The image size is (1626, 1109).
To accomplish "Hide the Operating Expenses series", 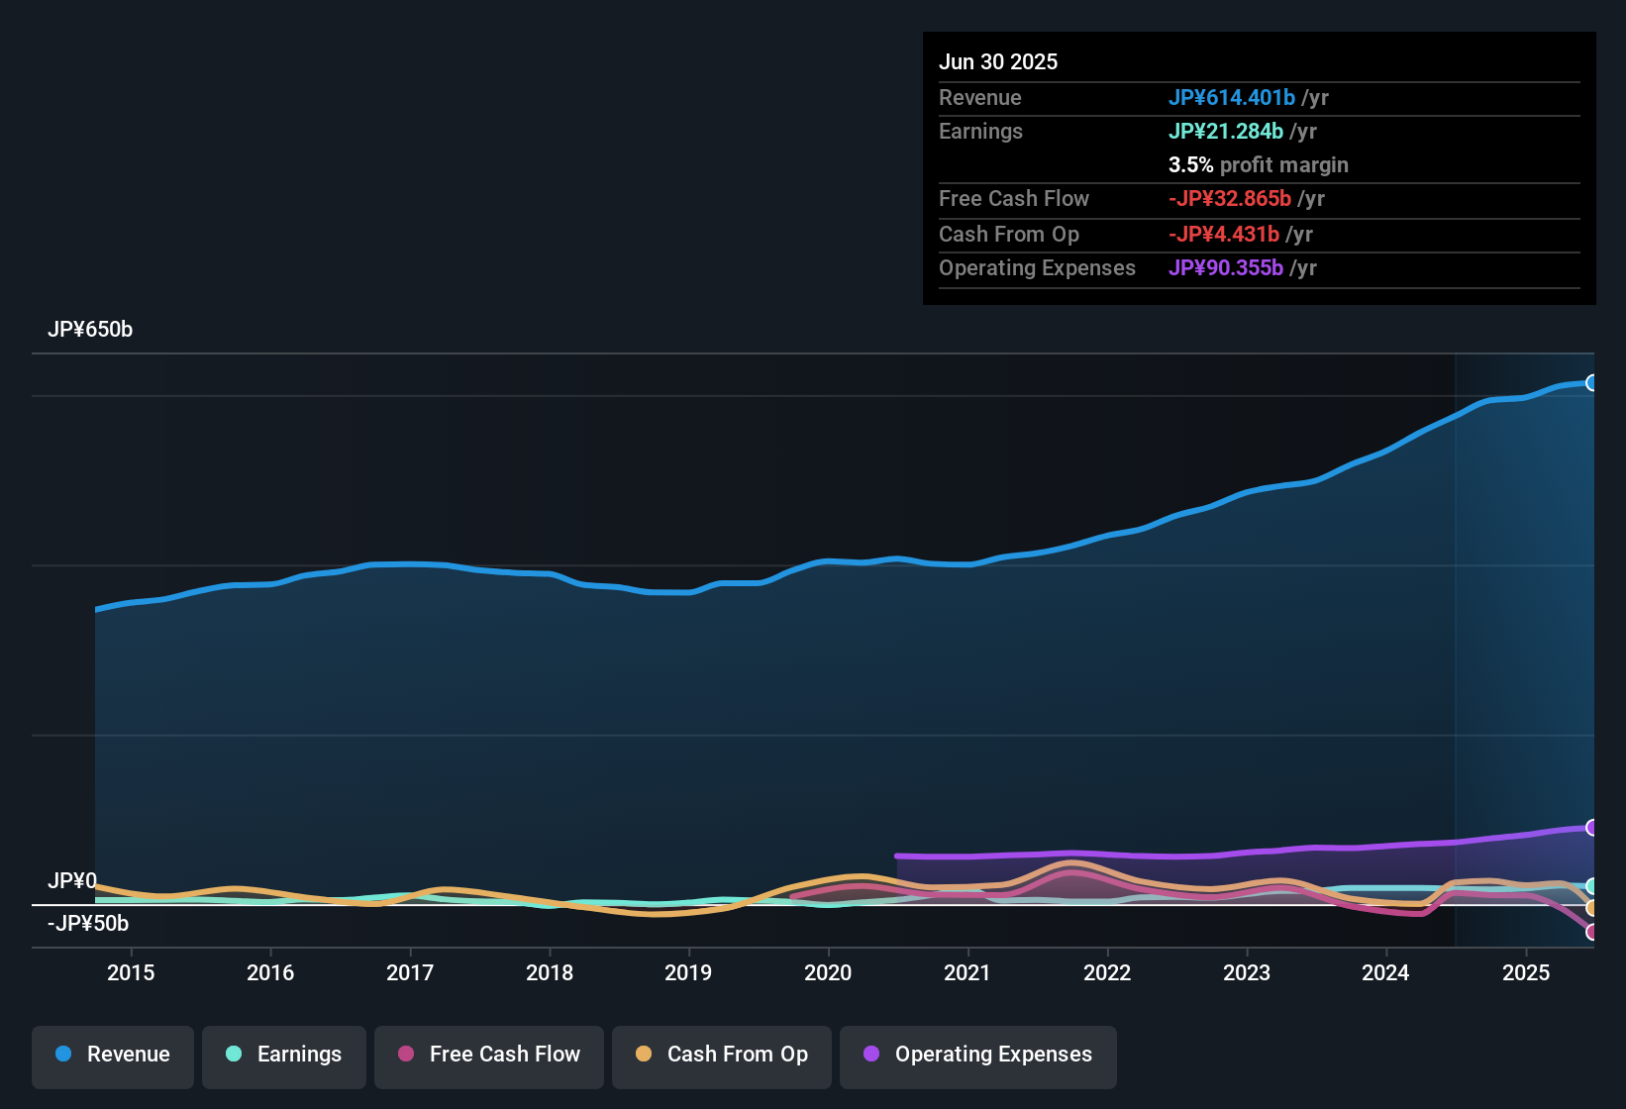I will [977, 1055].
